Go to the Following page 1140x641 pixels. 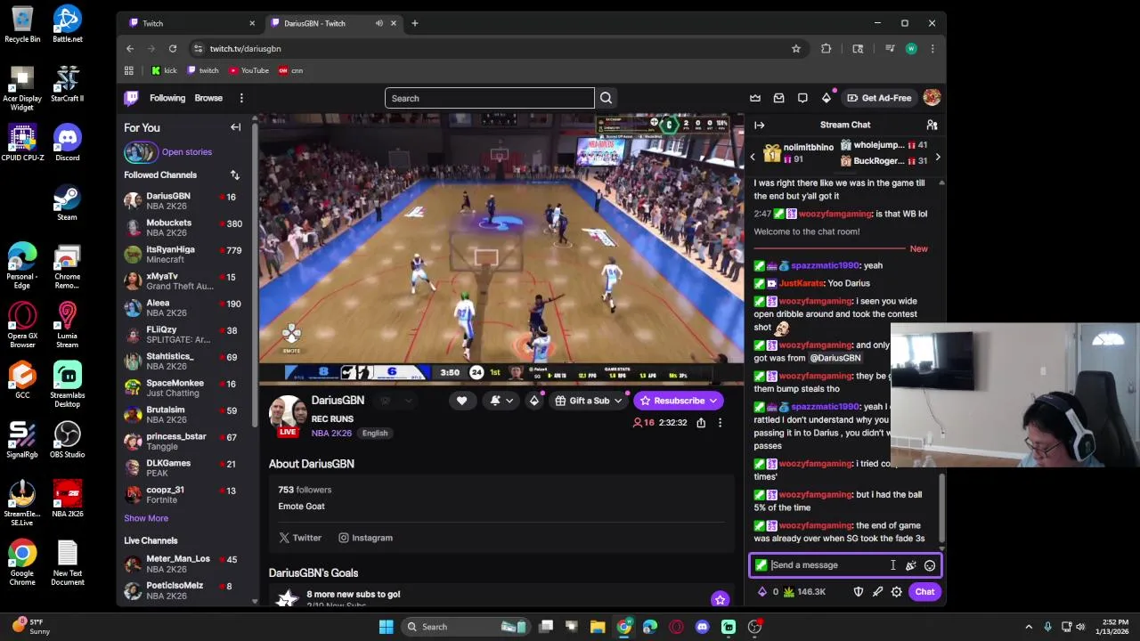point(167,98)
